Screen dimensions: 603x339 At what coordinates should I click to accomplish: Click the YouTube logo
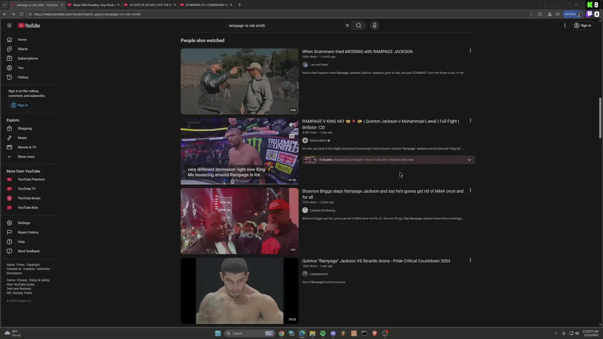(29, 25)
